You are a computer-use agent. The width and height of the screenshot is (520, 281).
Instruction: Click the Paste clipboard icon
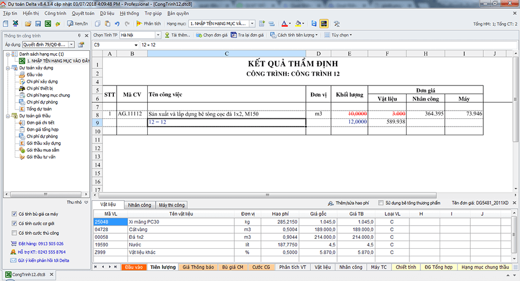(x=108, y=24)
